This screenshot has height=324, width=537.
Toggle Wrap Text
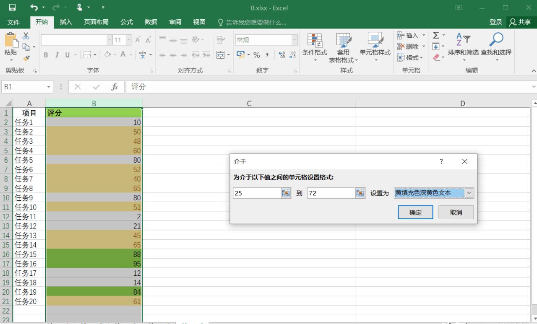221,40
